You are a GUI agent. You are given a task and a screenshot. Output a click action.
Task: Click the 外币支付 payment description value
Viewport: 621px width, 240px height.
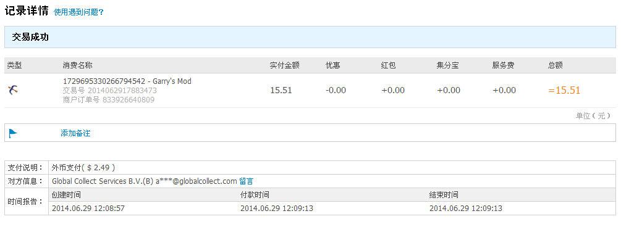point(83,168)
